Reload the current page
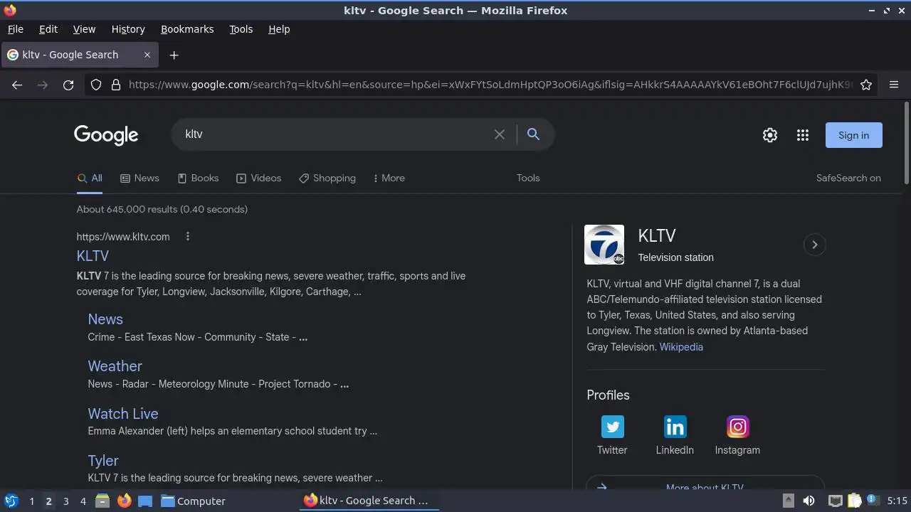This screenshot has height=512, width=911. pos(68,85)
